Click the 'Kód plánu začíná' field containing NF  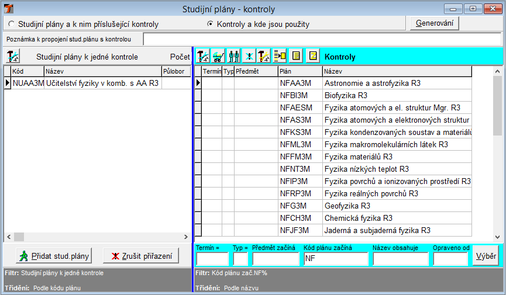point(335,259)
